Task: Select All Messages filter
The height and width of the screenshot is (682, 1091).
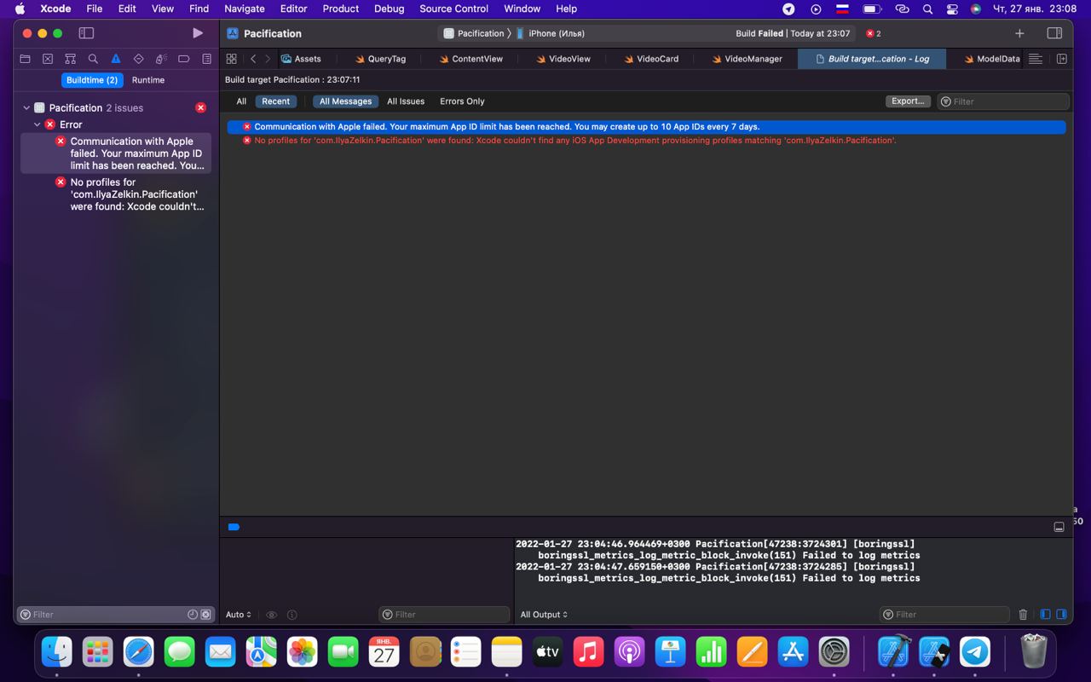Action: tap(345, 101)
